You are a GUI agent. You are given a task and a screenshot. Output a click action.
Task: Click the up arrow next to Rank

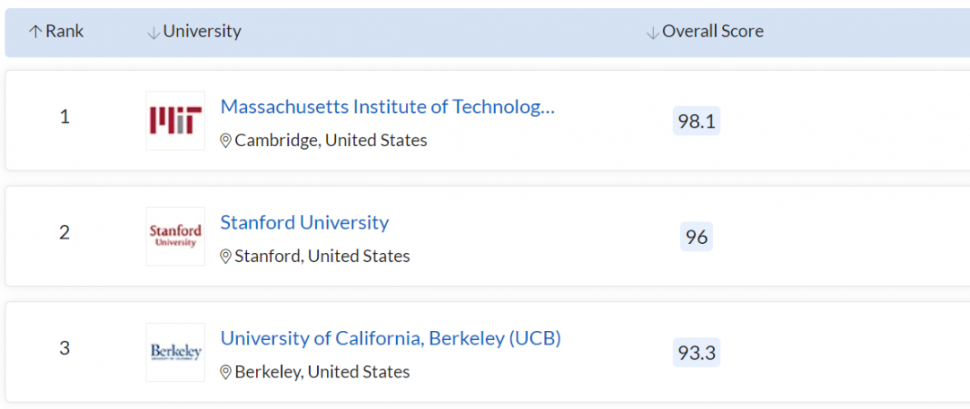[x=35, y=31]
